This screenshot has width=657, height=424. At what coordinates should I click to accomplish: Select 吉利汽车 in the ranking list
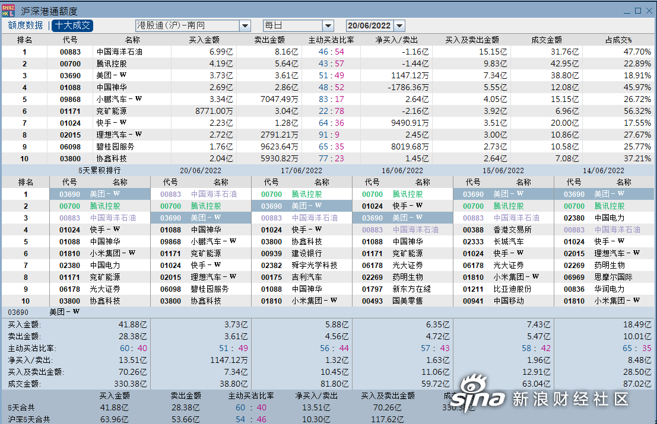pos(307,277)
